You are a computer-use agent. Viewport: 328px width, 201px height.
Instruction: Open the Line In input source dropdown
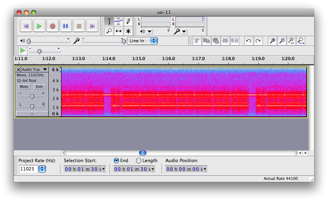[x=142, y=41]
